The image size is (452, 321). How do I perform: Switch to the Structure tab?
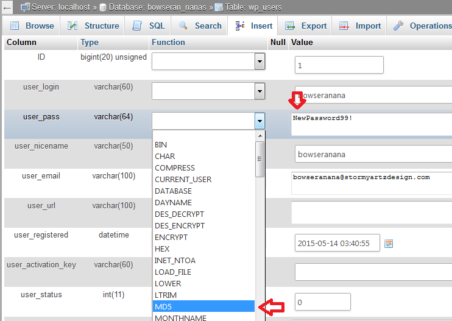pos(94,26)
